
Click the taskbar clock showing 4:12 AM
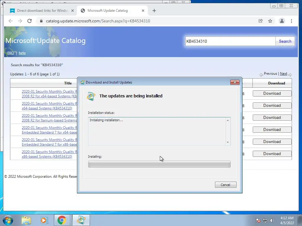click(x=287, y=220)
